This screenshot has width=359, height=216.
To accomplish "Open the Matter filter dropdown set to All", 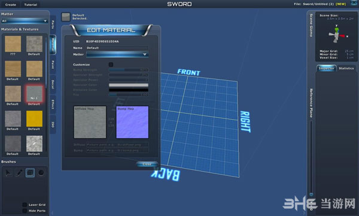I will tap(25, 21).
